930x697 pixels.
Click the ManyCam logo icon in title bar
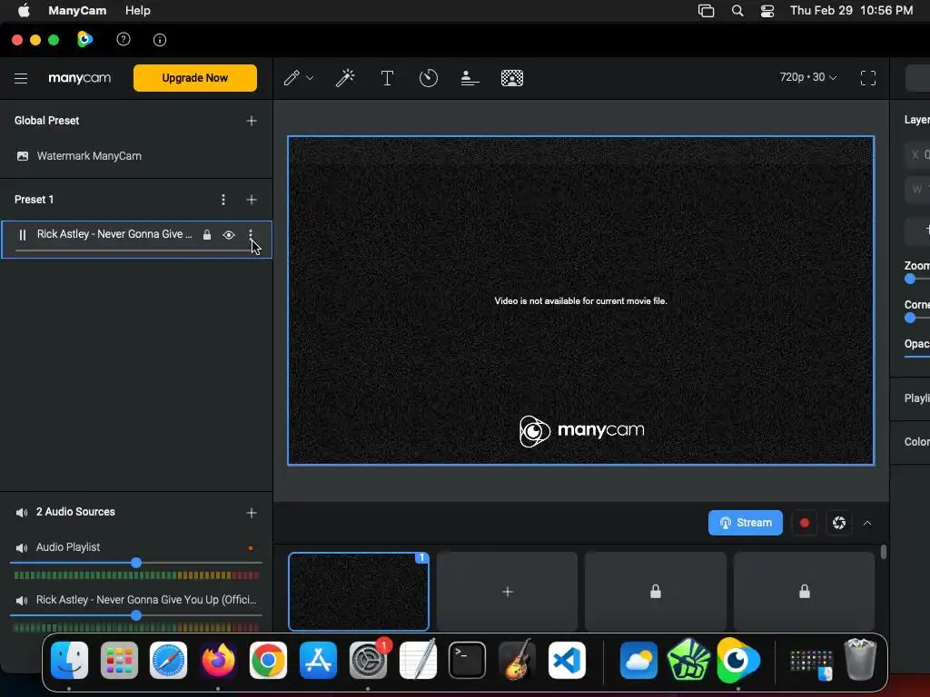tap(84, 40)
